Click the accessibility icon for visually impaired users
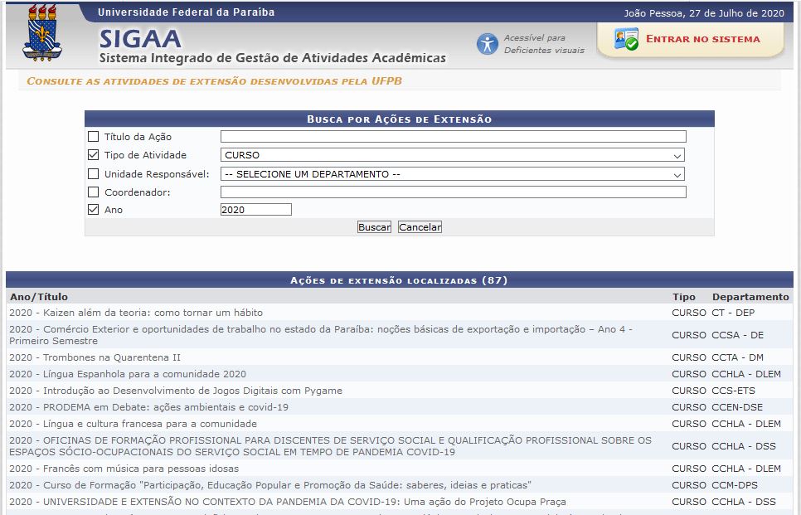801x515 pixels. 488,41
